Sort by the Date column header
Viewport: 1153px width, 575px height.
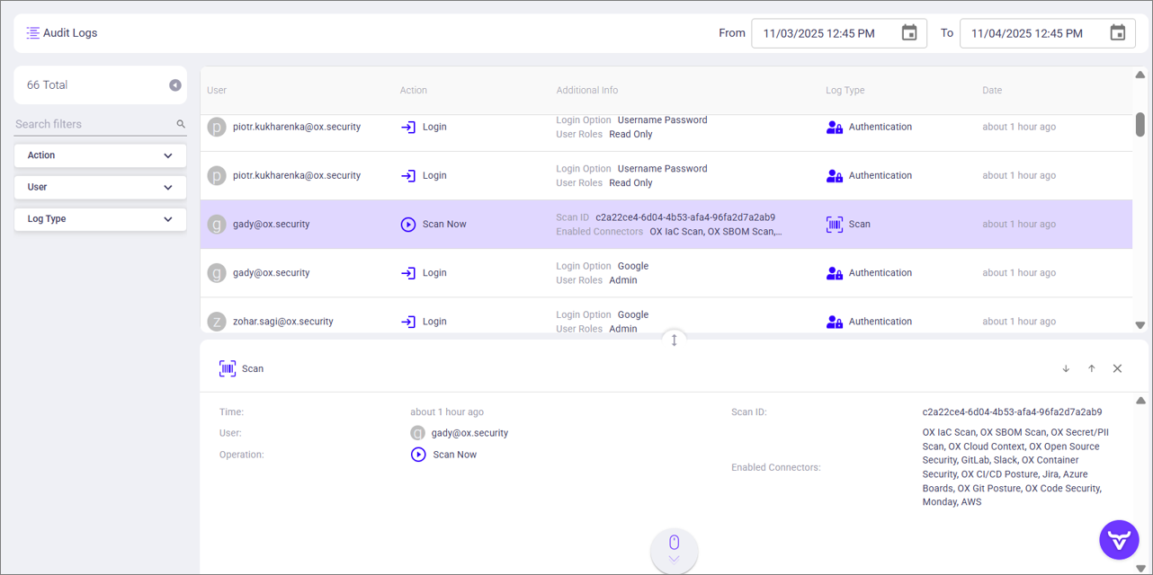(991, 90)
